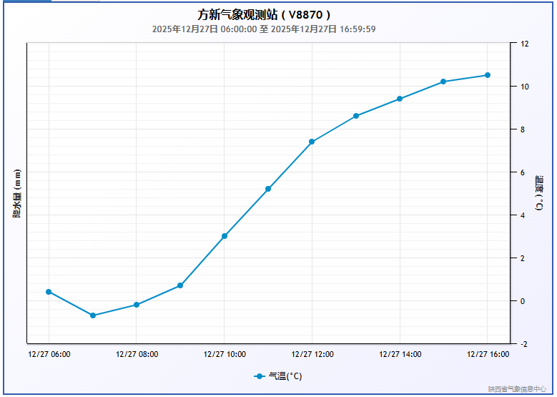
Task: Select the 13:00 temperature data point
Action: click(x=356, y=116)
